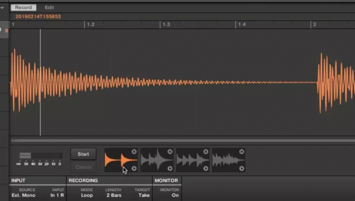The image size is (355, 201).
Task: Change the Input value In 1 R
Action: 57,195
